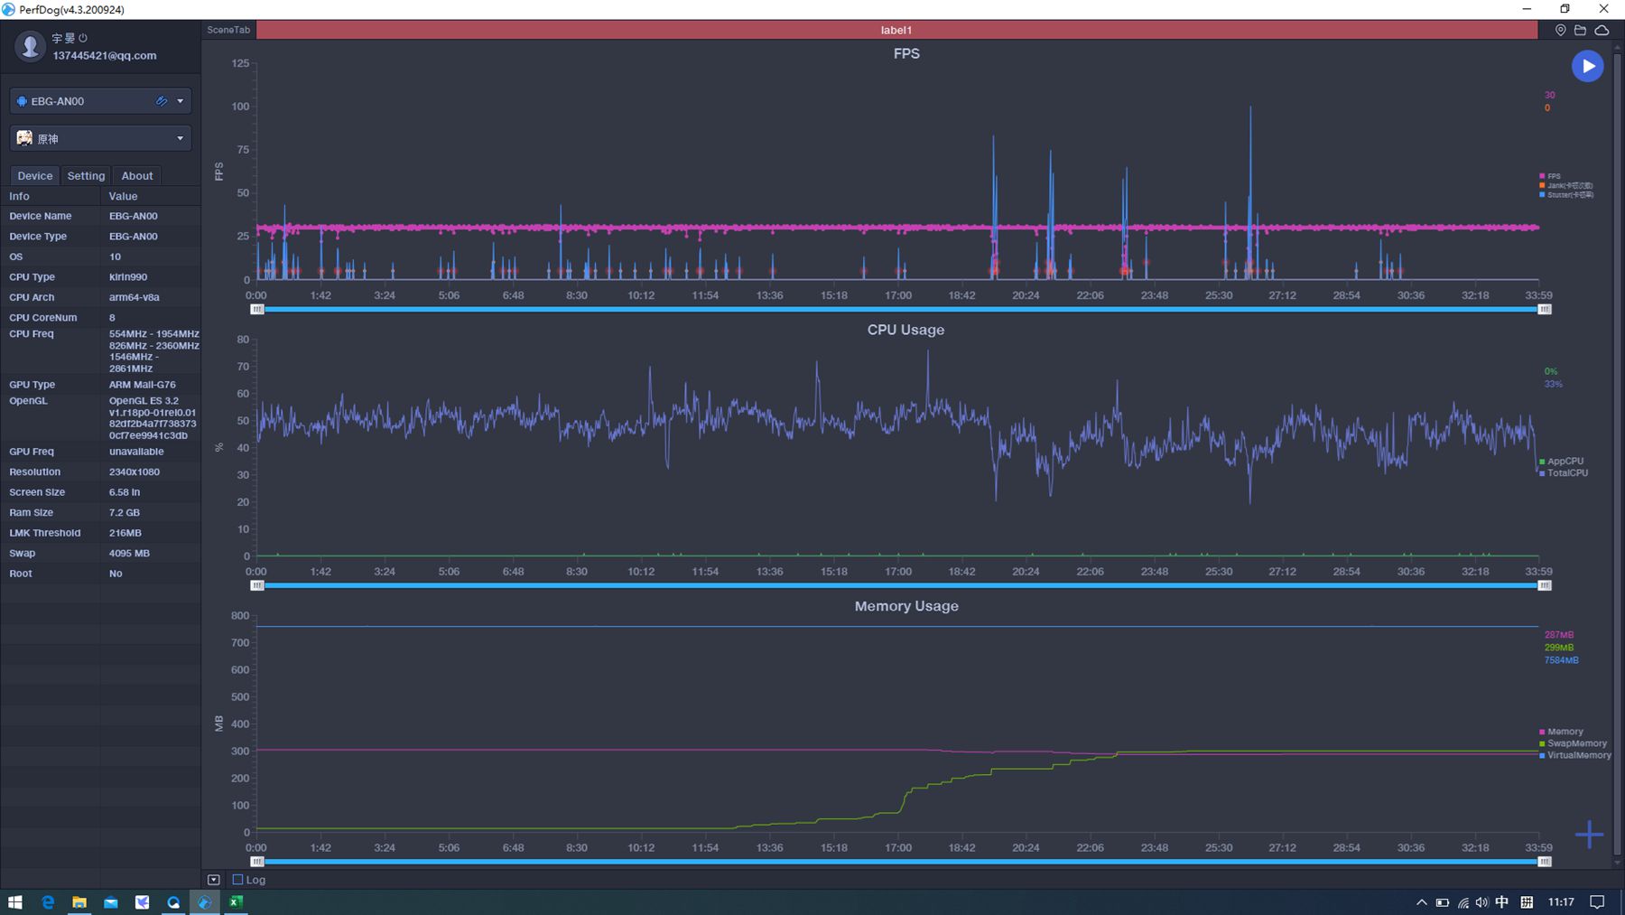Click the cloud upload icon
1625x915 pixels.
click(x=1602, y=30)
